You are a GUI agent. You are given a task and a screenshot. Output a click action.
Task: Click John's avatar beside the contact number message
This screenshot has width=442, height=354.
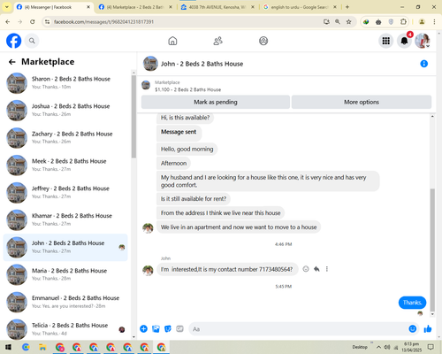coord(148,270)
